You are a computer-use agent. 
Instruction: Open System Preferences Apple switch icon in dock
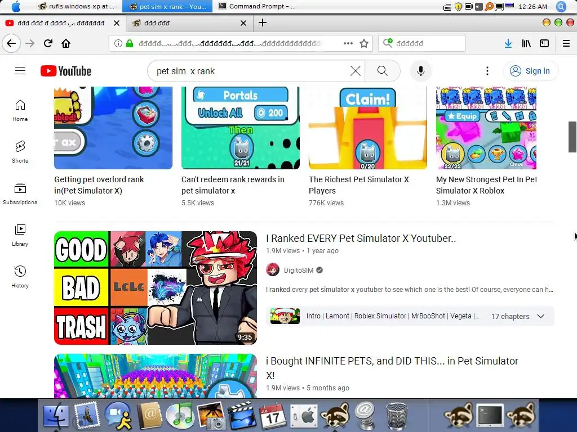pyautogui.click(x=304, y=416)
